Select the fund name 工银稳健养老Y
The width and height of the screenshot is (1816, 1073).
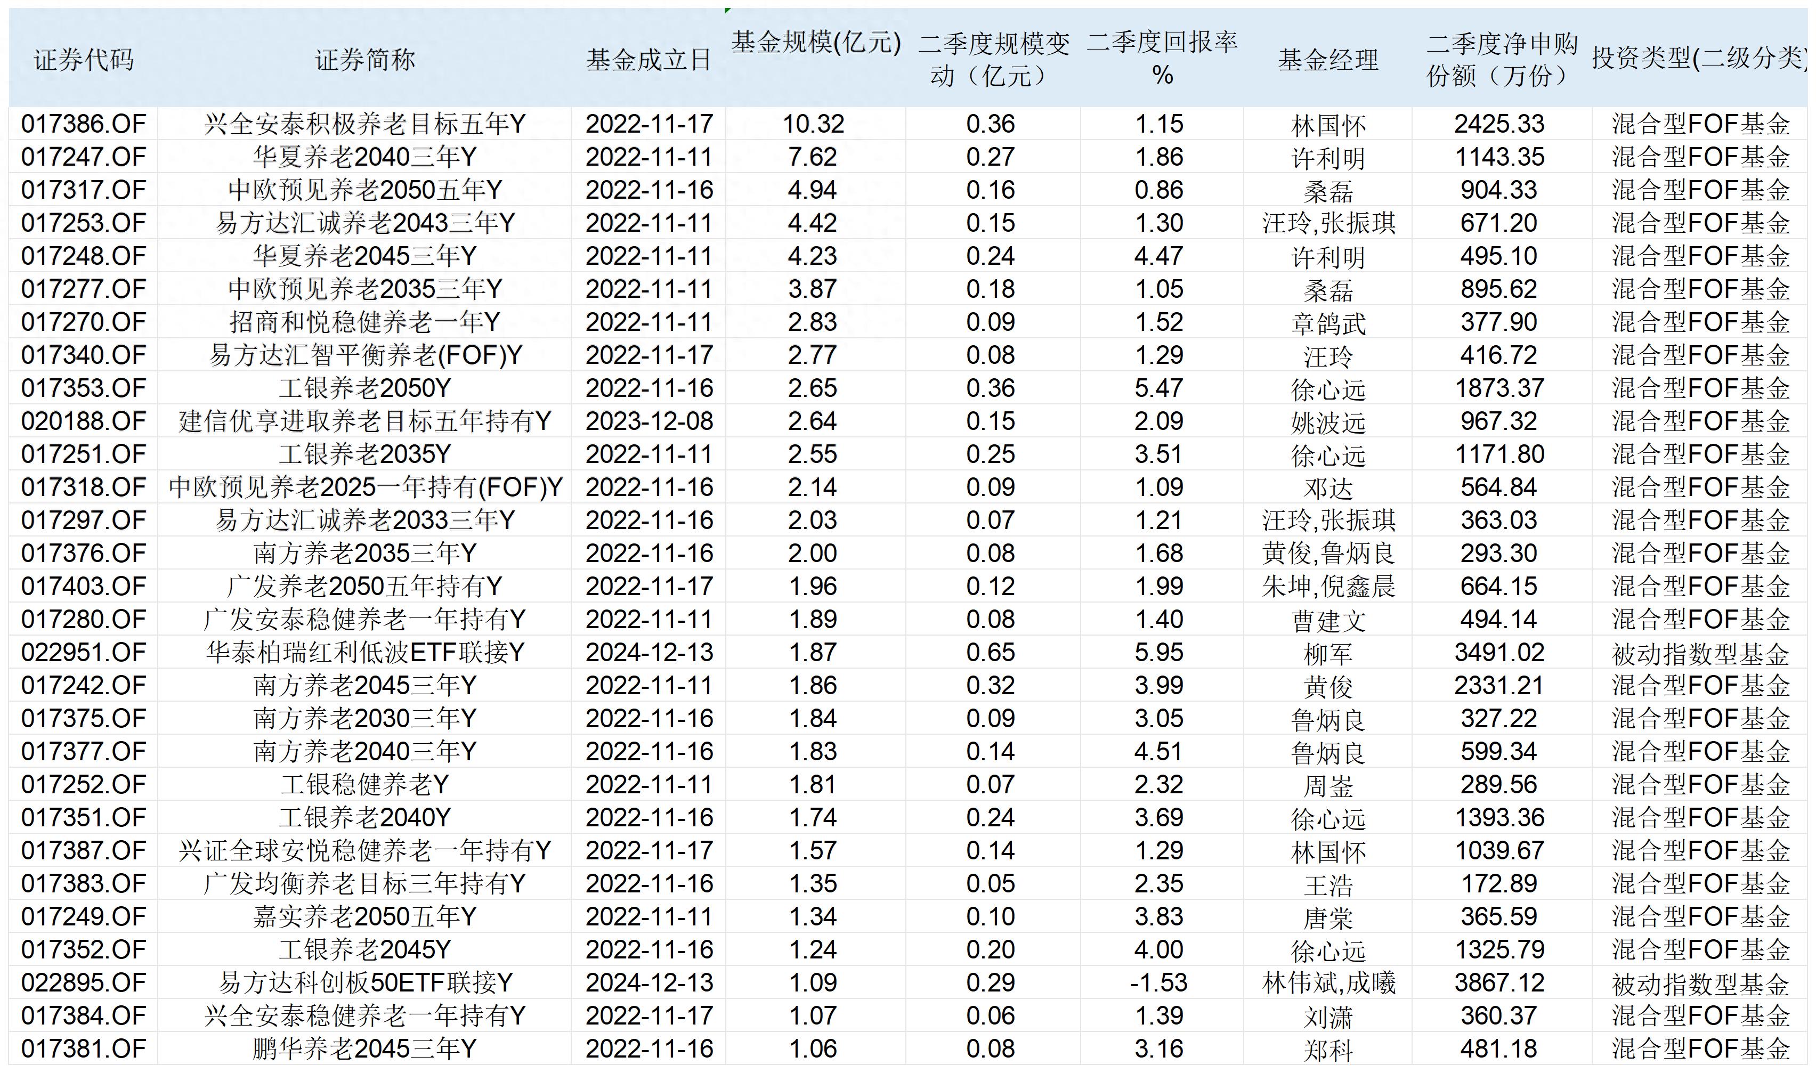point(365,784)
